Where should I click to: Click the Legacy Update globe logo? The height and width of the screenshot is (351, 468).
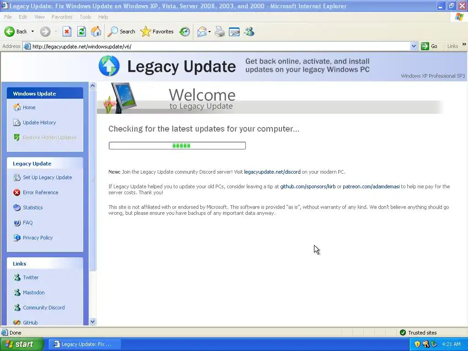[109, 66]
